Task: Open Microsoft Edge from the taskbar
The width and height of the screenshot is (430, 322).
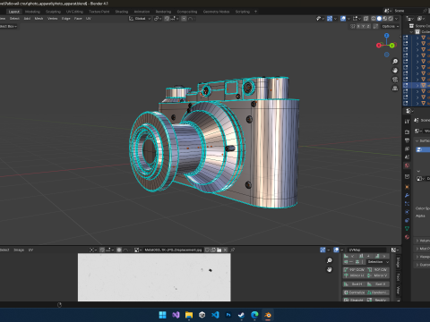Action: [254, 315]
